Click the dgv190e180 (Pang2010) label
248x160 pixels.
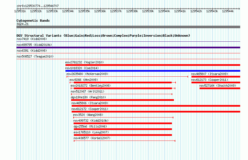click(88, 97)
